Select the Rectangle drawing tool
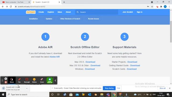 (x=27, y=80)
